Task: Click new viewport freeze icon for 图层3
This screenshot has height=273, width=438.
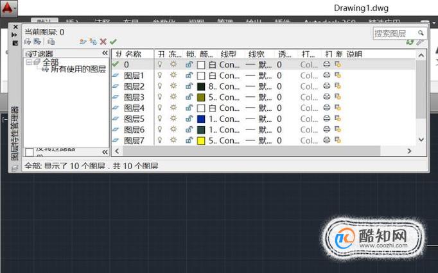Action: [x=338, y=97]
